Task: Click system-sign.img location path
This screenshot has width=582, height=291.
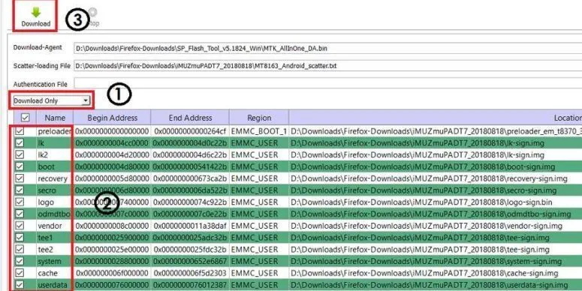Action: click(426, 261)
